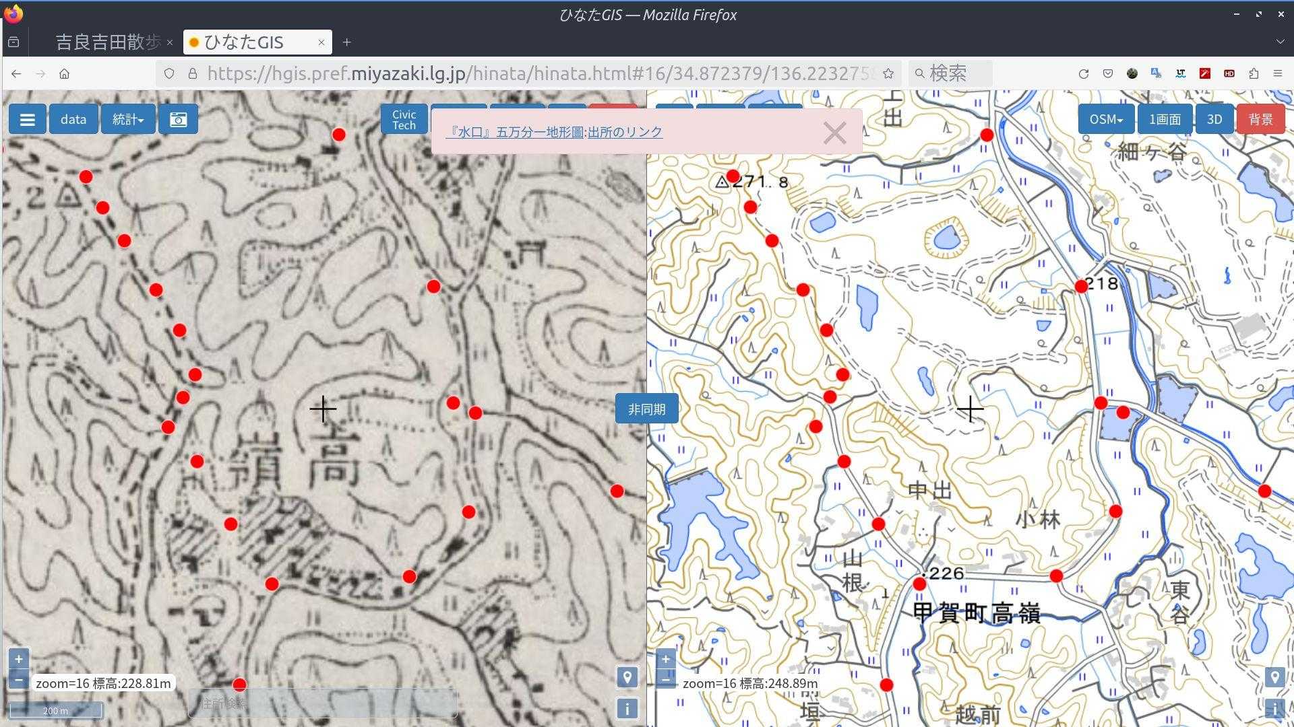Zoom in on the left map

(x=19, y=659)
